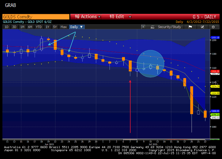Screen dimensions: 222x159
Task: Click the 1080 y-axis label
Action: click(214, 127)
